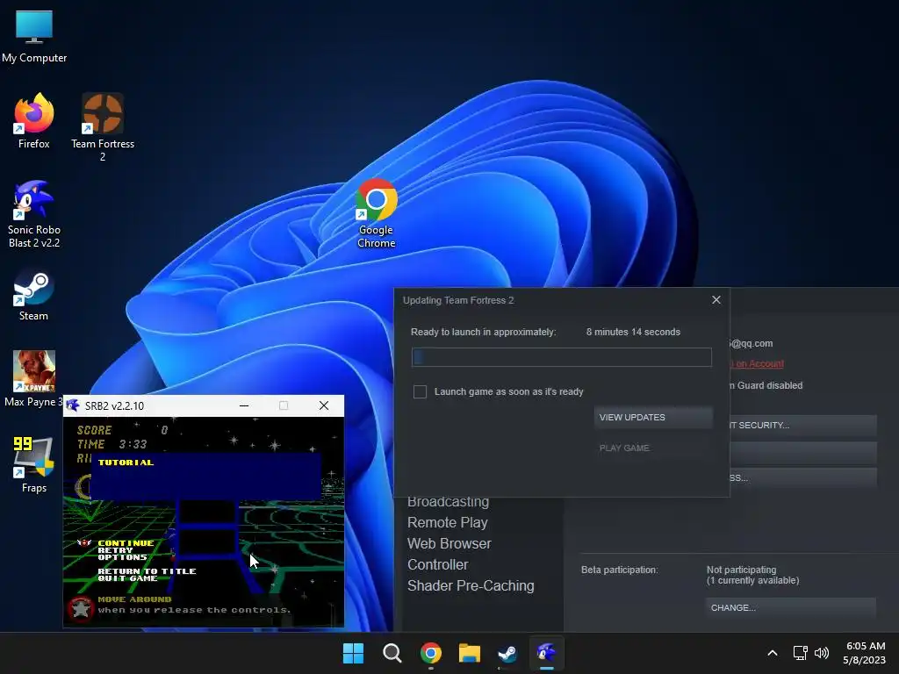Select RETRY in the SRB2 pause menu
This screenshot has height=674, width=899.
pyautogui.click(x=115, y=550)
